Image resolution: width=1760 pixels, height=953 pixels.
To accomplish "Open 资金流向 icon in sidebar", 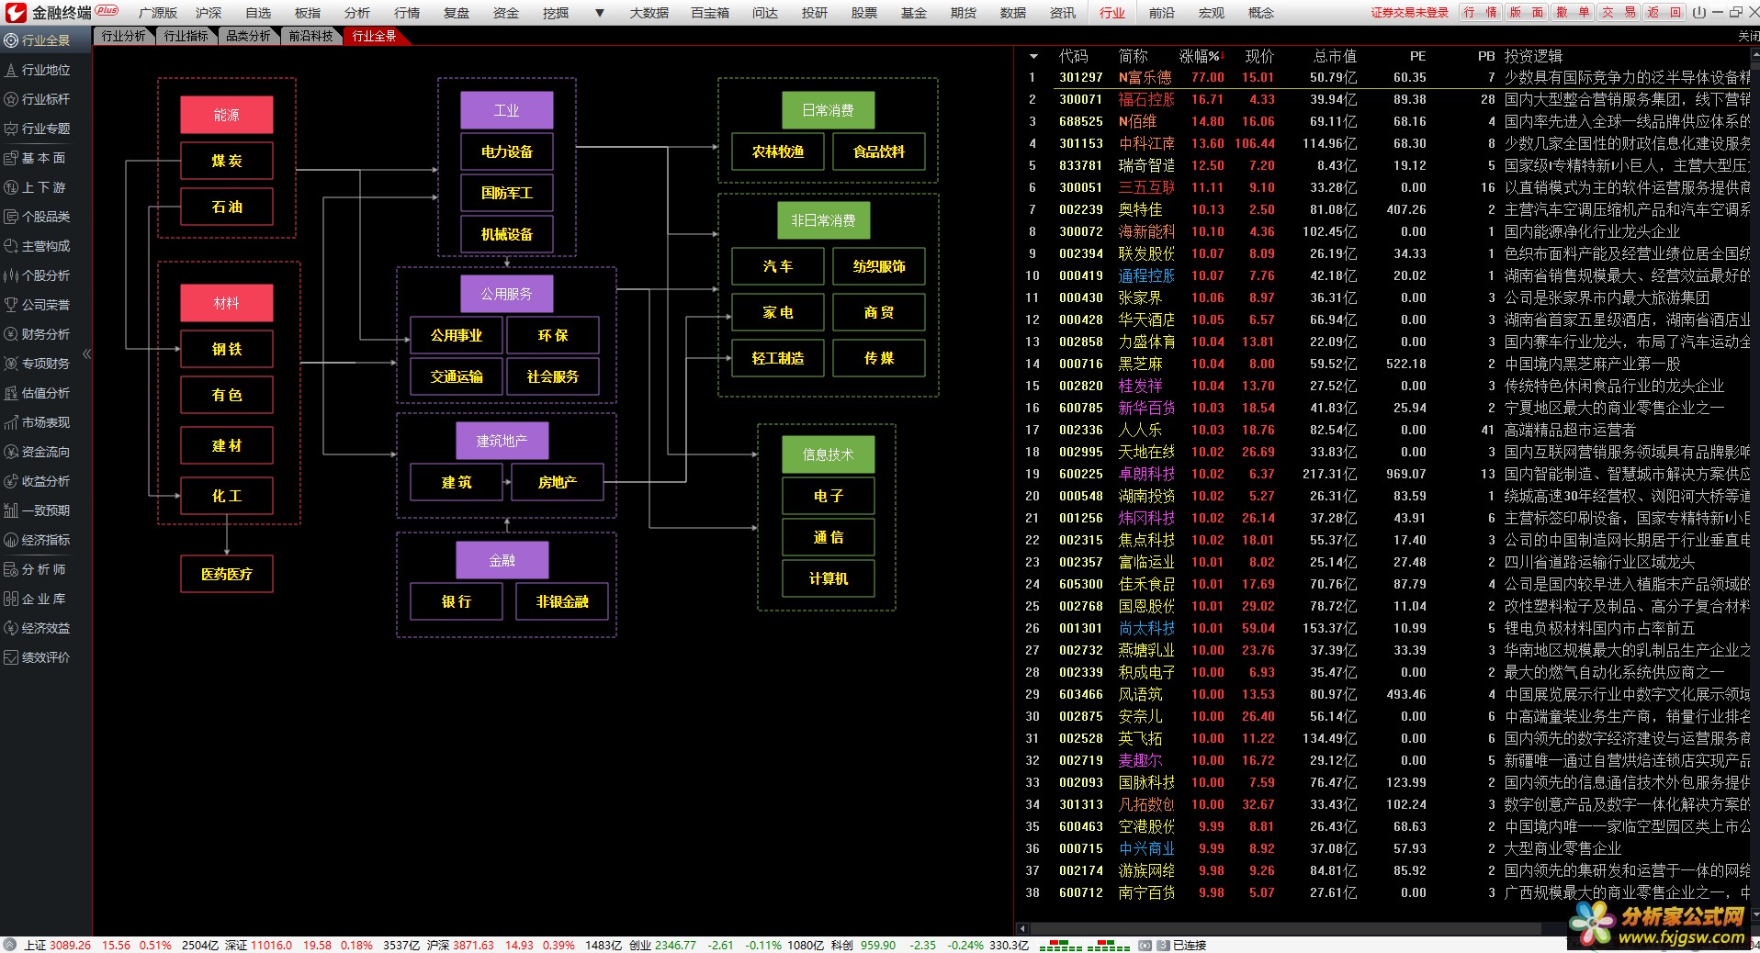I will pyautogui.click(x=11, y=452).
